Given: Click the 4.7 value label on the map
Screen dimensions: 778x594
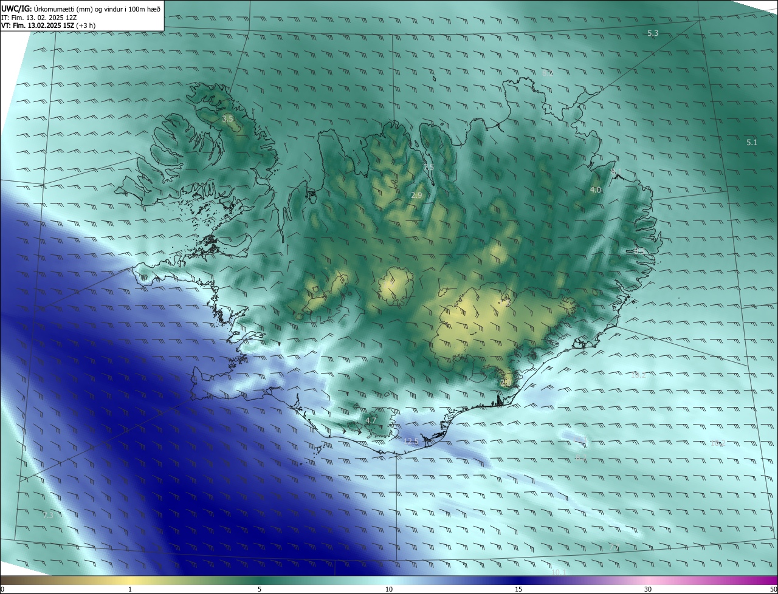Looking at the screenshot, I should (x=371, y=420).
